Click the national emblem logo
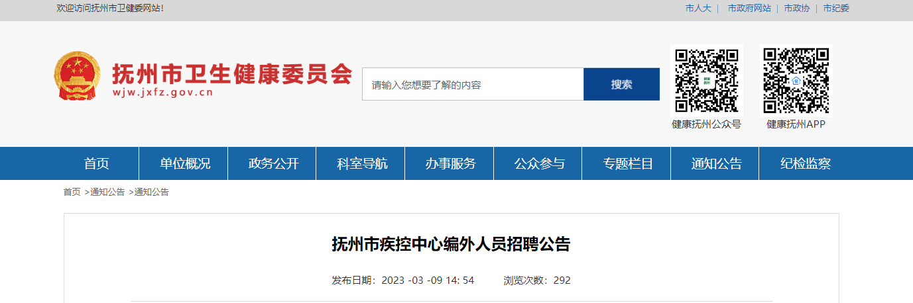 click(x=77, y=77)
